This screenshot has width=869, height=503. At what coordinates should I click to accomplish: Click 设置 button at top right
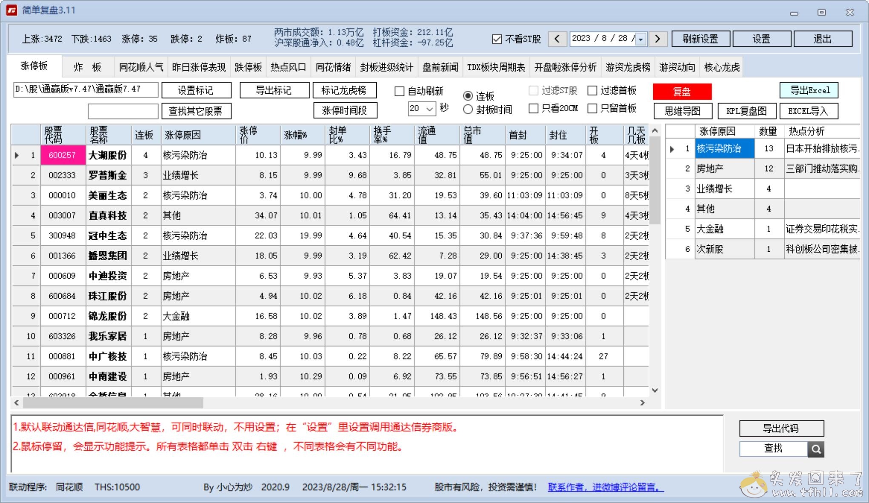[x=761, y=39]
